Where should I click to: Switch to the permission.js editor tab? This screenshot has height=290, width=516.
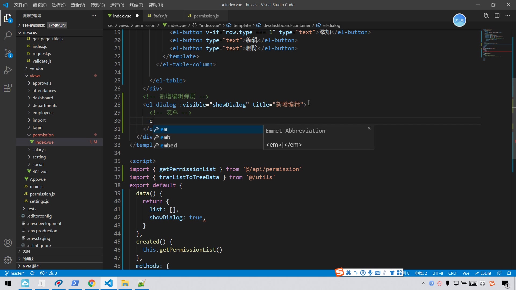(206, 16)
